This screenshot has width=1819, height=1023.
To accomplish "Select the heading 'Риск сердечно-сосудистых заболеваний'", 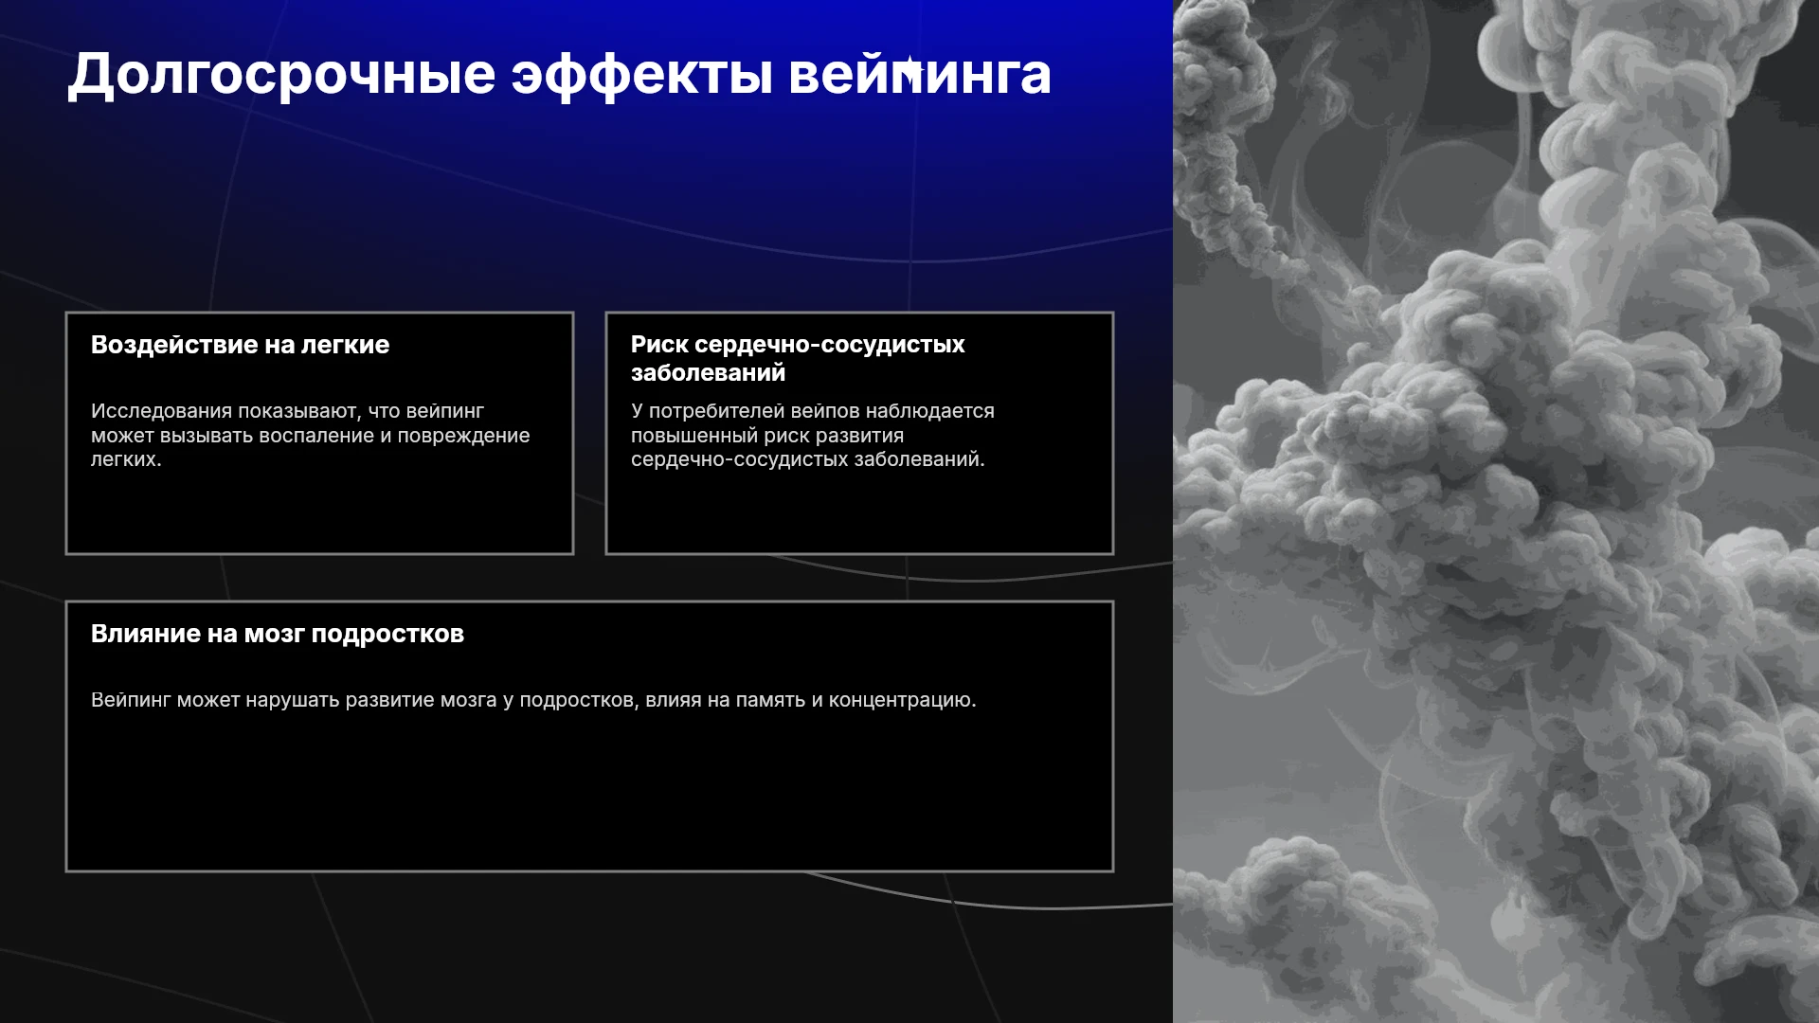I will (x=798, y=359).
